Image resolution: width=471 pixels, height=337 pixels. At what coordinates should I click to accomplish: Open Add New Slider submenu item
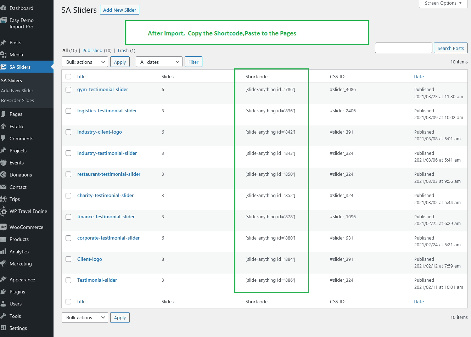pyautogui.click(x=17, y=90)
